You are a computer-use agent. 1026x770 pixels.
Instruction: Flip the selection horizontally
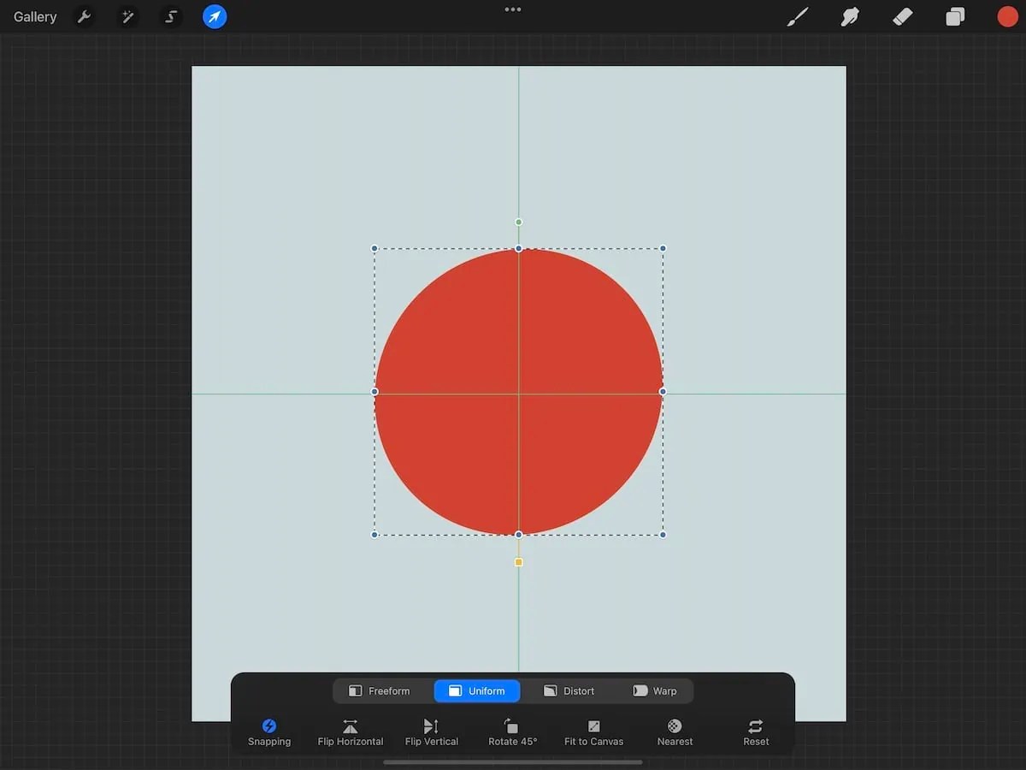click(350, 731)
